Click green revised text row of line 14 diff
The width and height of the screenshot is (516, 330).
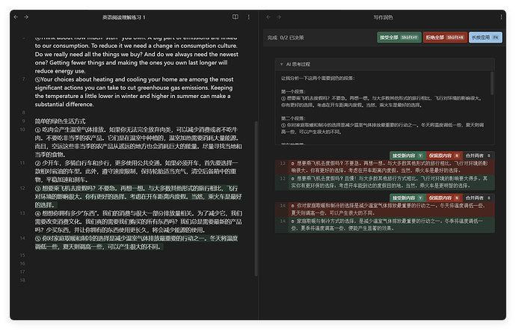point(384,224)
